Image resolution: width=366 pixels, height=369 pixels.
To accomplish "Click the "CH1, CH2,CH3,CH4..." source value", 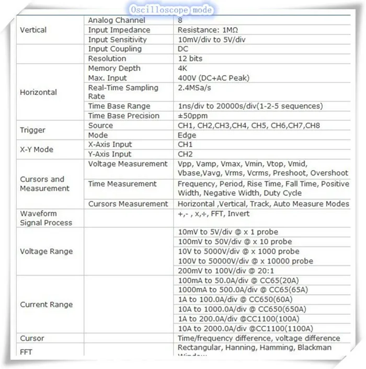I will click(249, 125).
